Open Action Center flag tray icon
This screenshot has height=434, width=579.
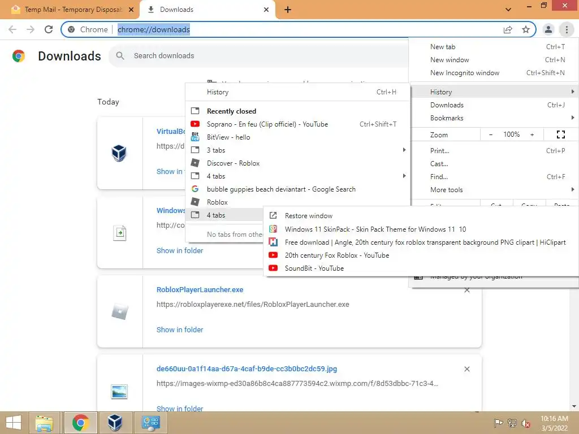point(498,423)
